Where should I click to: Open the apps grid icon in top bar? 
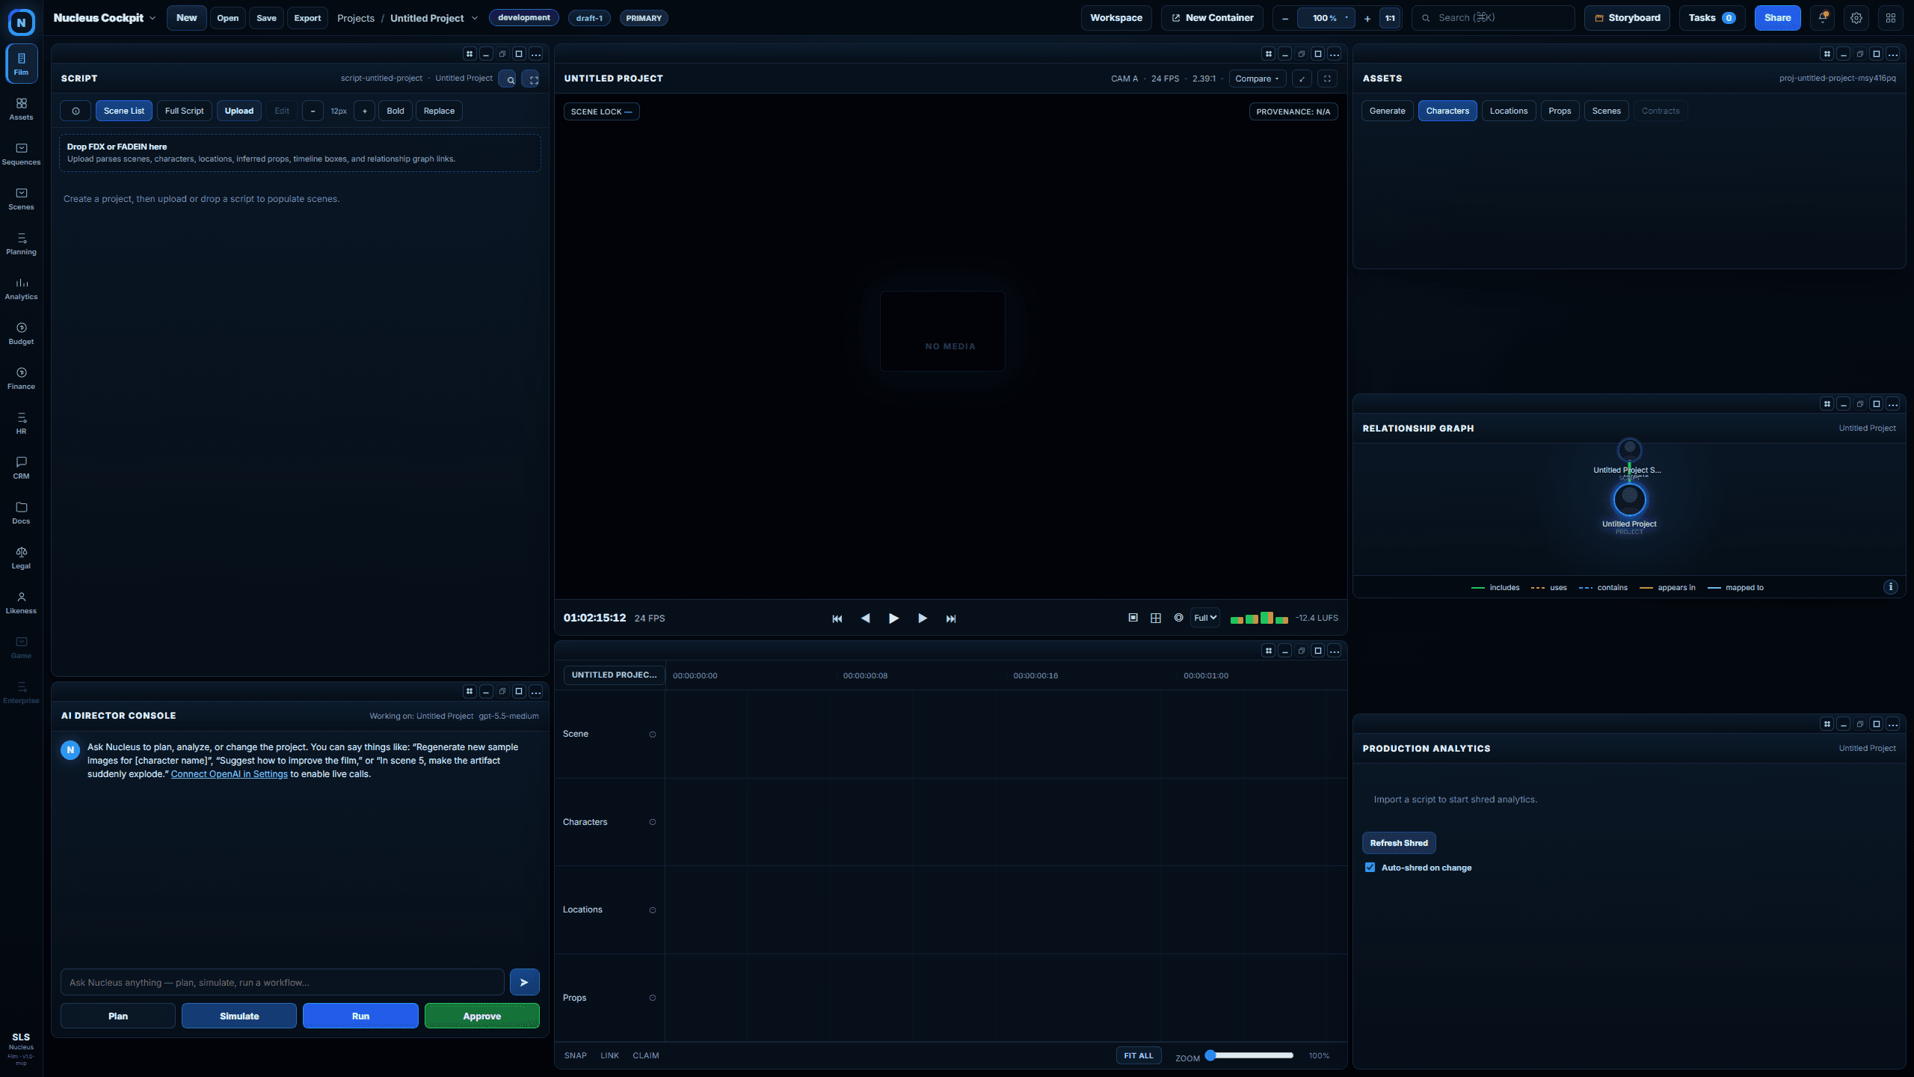click(1891, 18)
